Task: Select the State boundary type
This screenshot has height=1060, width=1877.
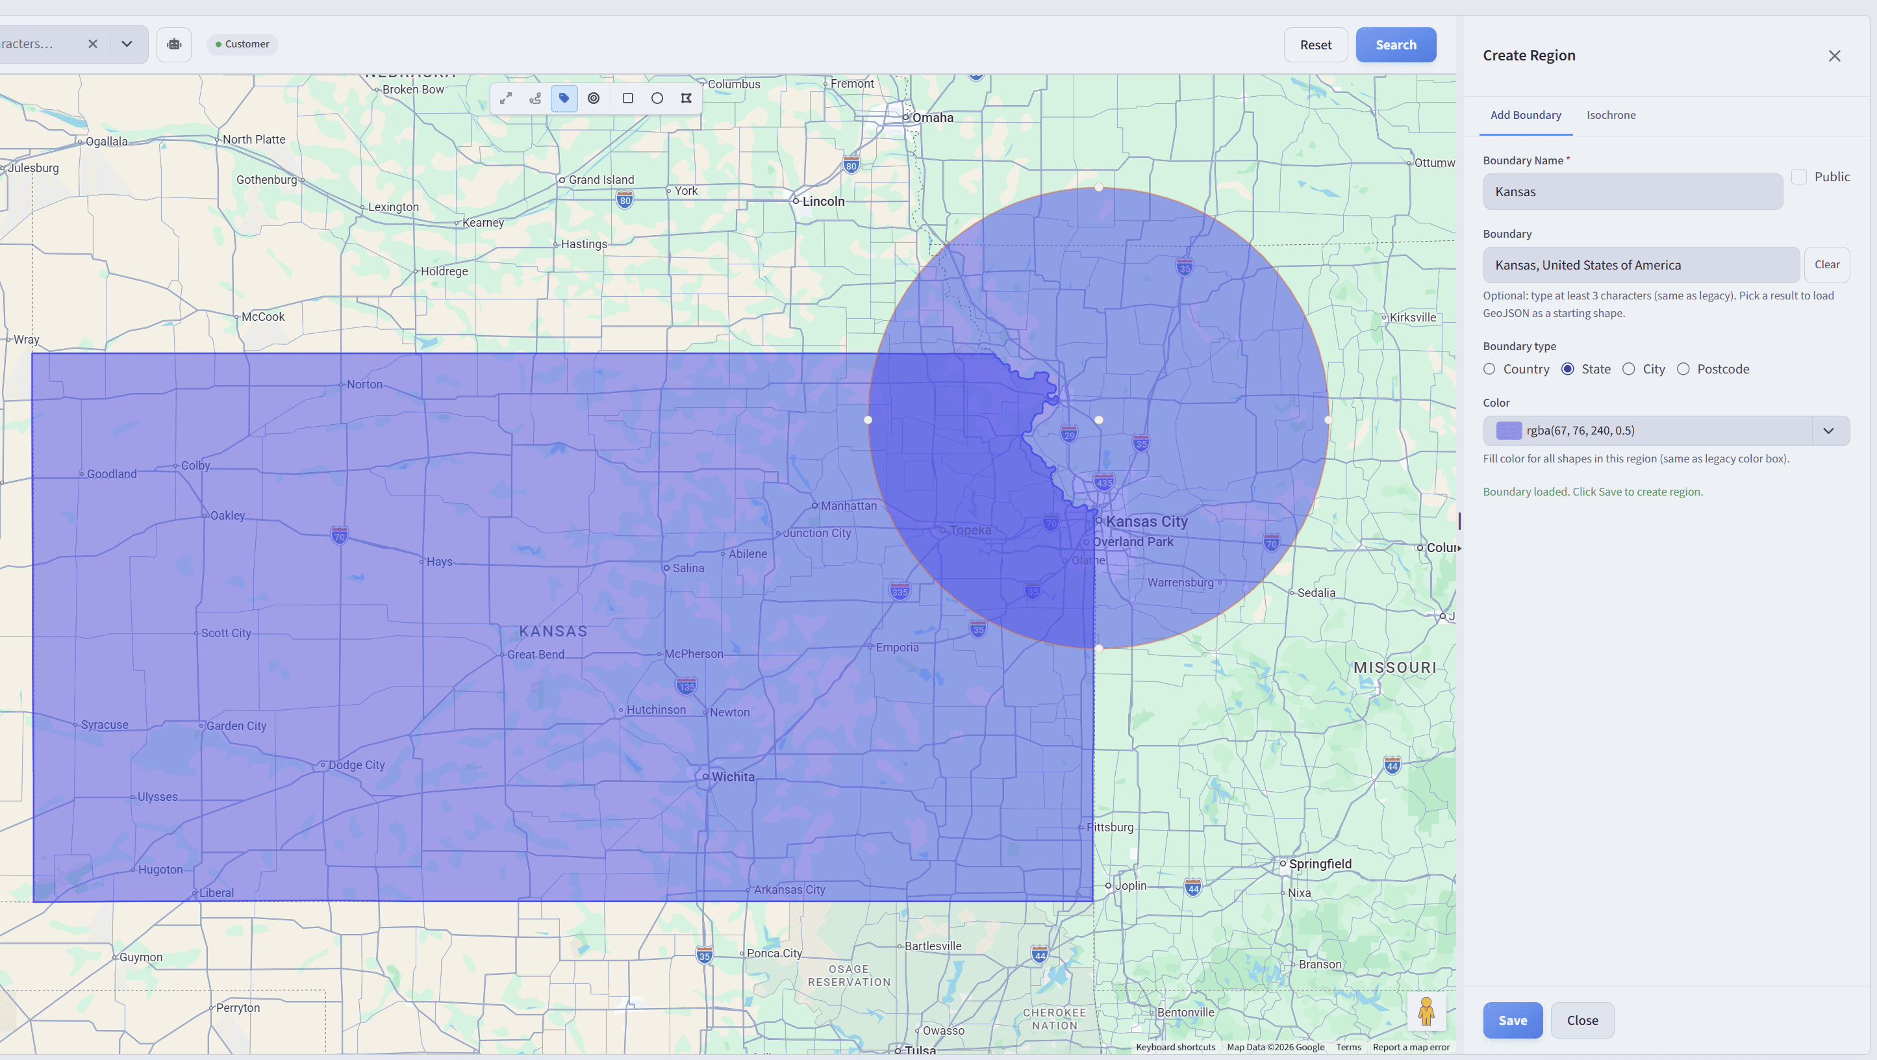Action: click(1568, 370)
